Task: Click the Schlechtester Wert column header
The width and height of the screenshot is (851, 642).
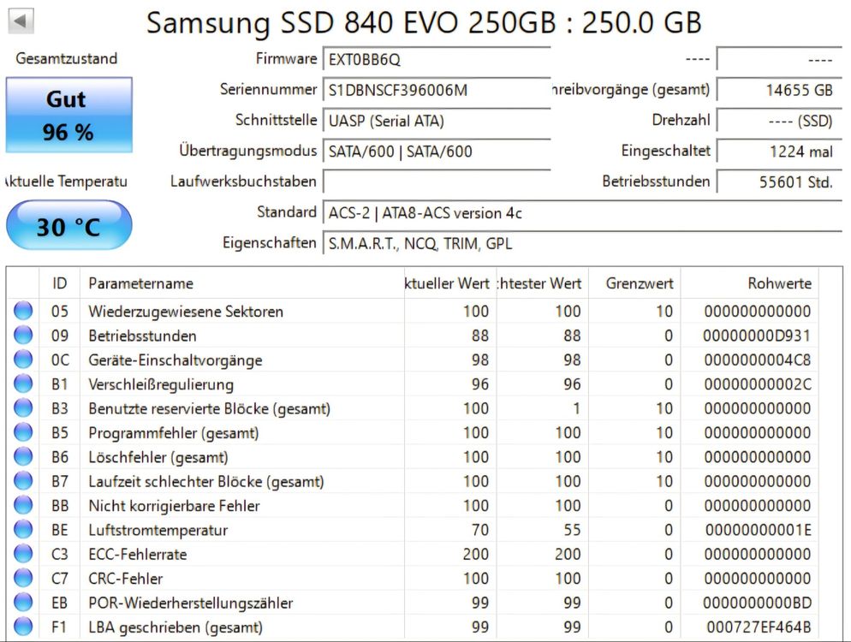Action: (x=543, y=283)
